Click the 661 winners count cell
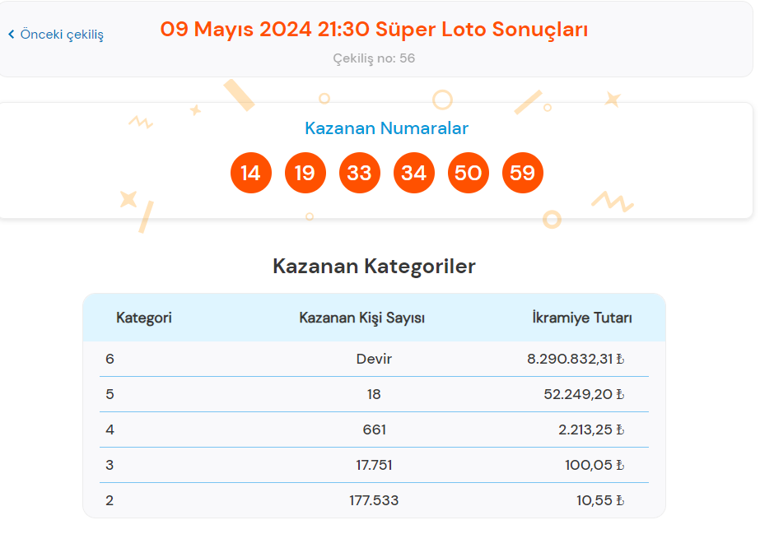Screen dimensions: 760x534 [374, 430]
